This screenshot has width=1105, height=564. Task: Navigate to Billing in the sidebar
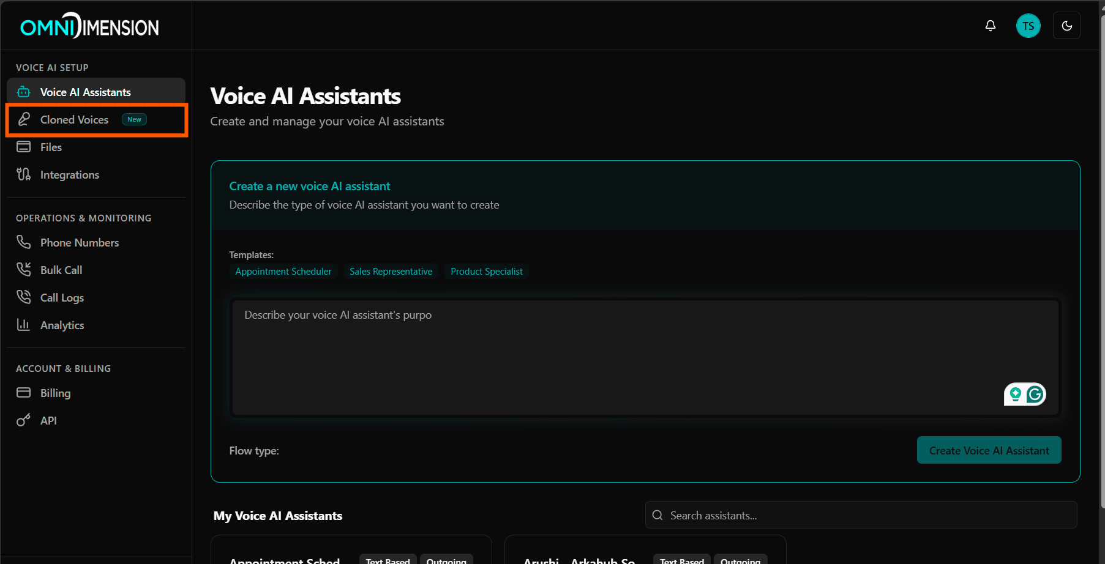pos(55,392)
